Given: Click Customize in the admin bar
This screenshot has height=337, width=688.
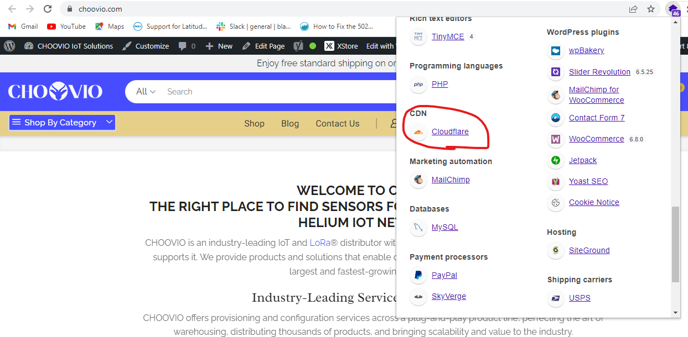Looking at the screenshot, I should pos(146,46).
